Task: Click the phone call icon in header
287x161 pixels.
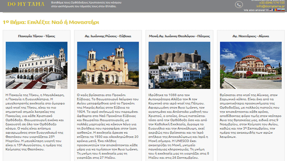Action: pyautogui.click(x=239, y=4)
